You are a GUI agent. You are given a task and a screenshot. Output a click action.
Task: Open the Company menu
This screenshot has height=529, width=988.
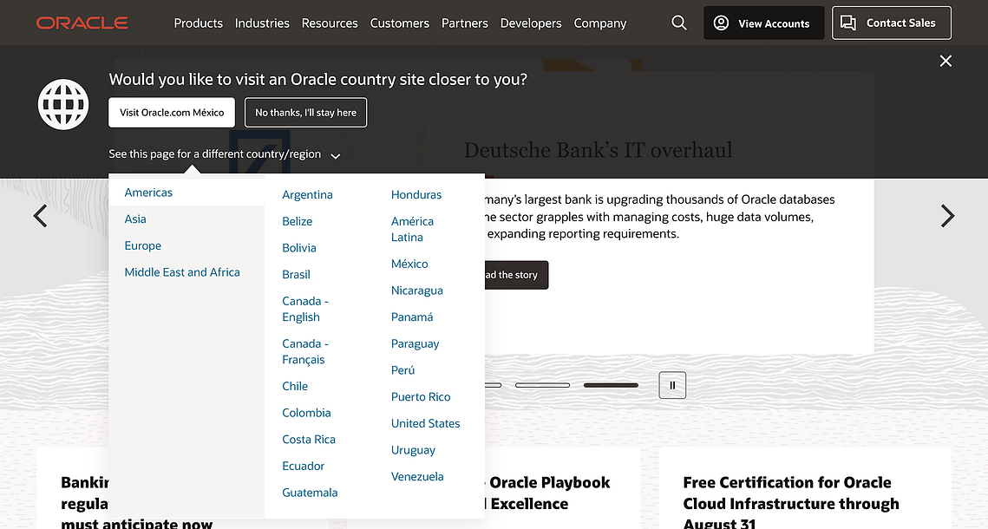tap(600, 23)
